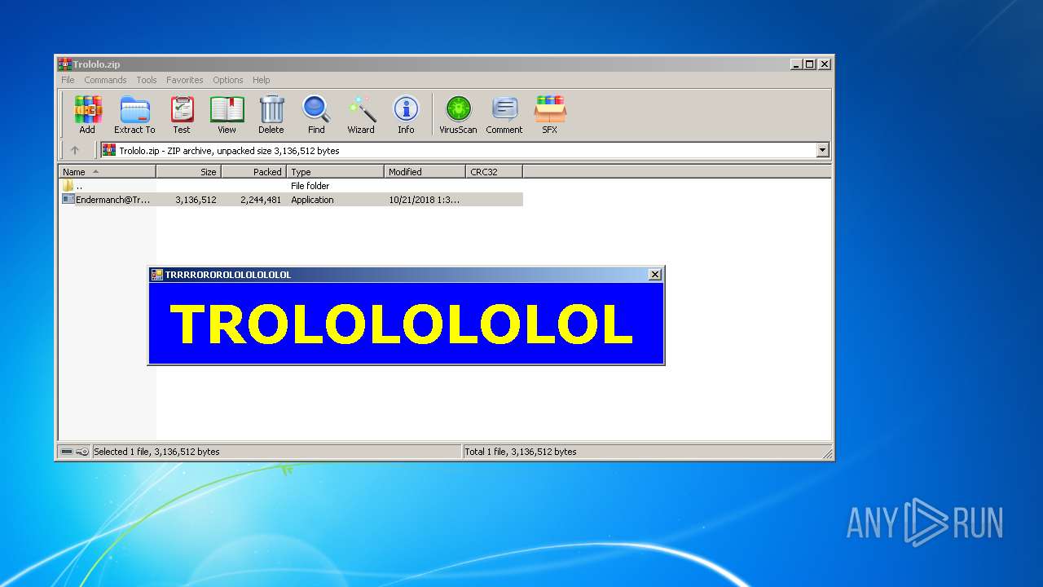Click the yellow TROLOLOLOLOL banner
This screenshot has width=1043, height=587.
402,324
